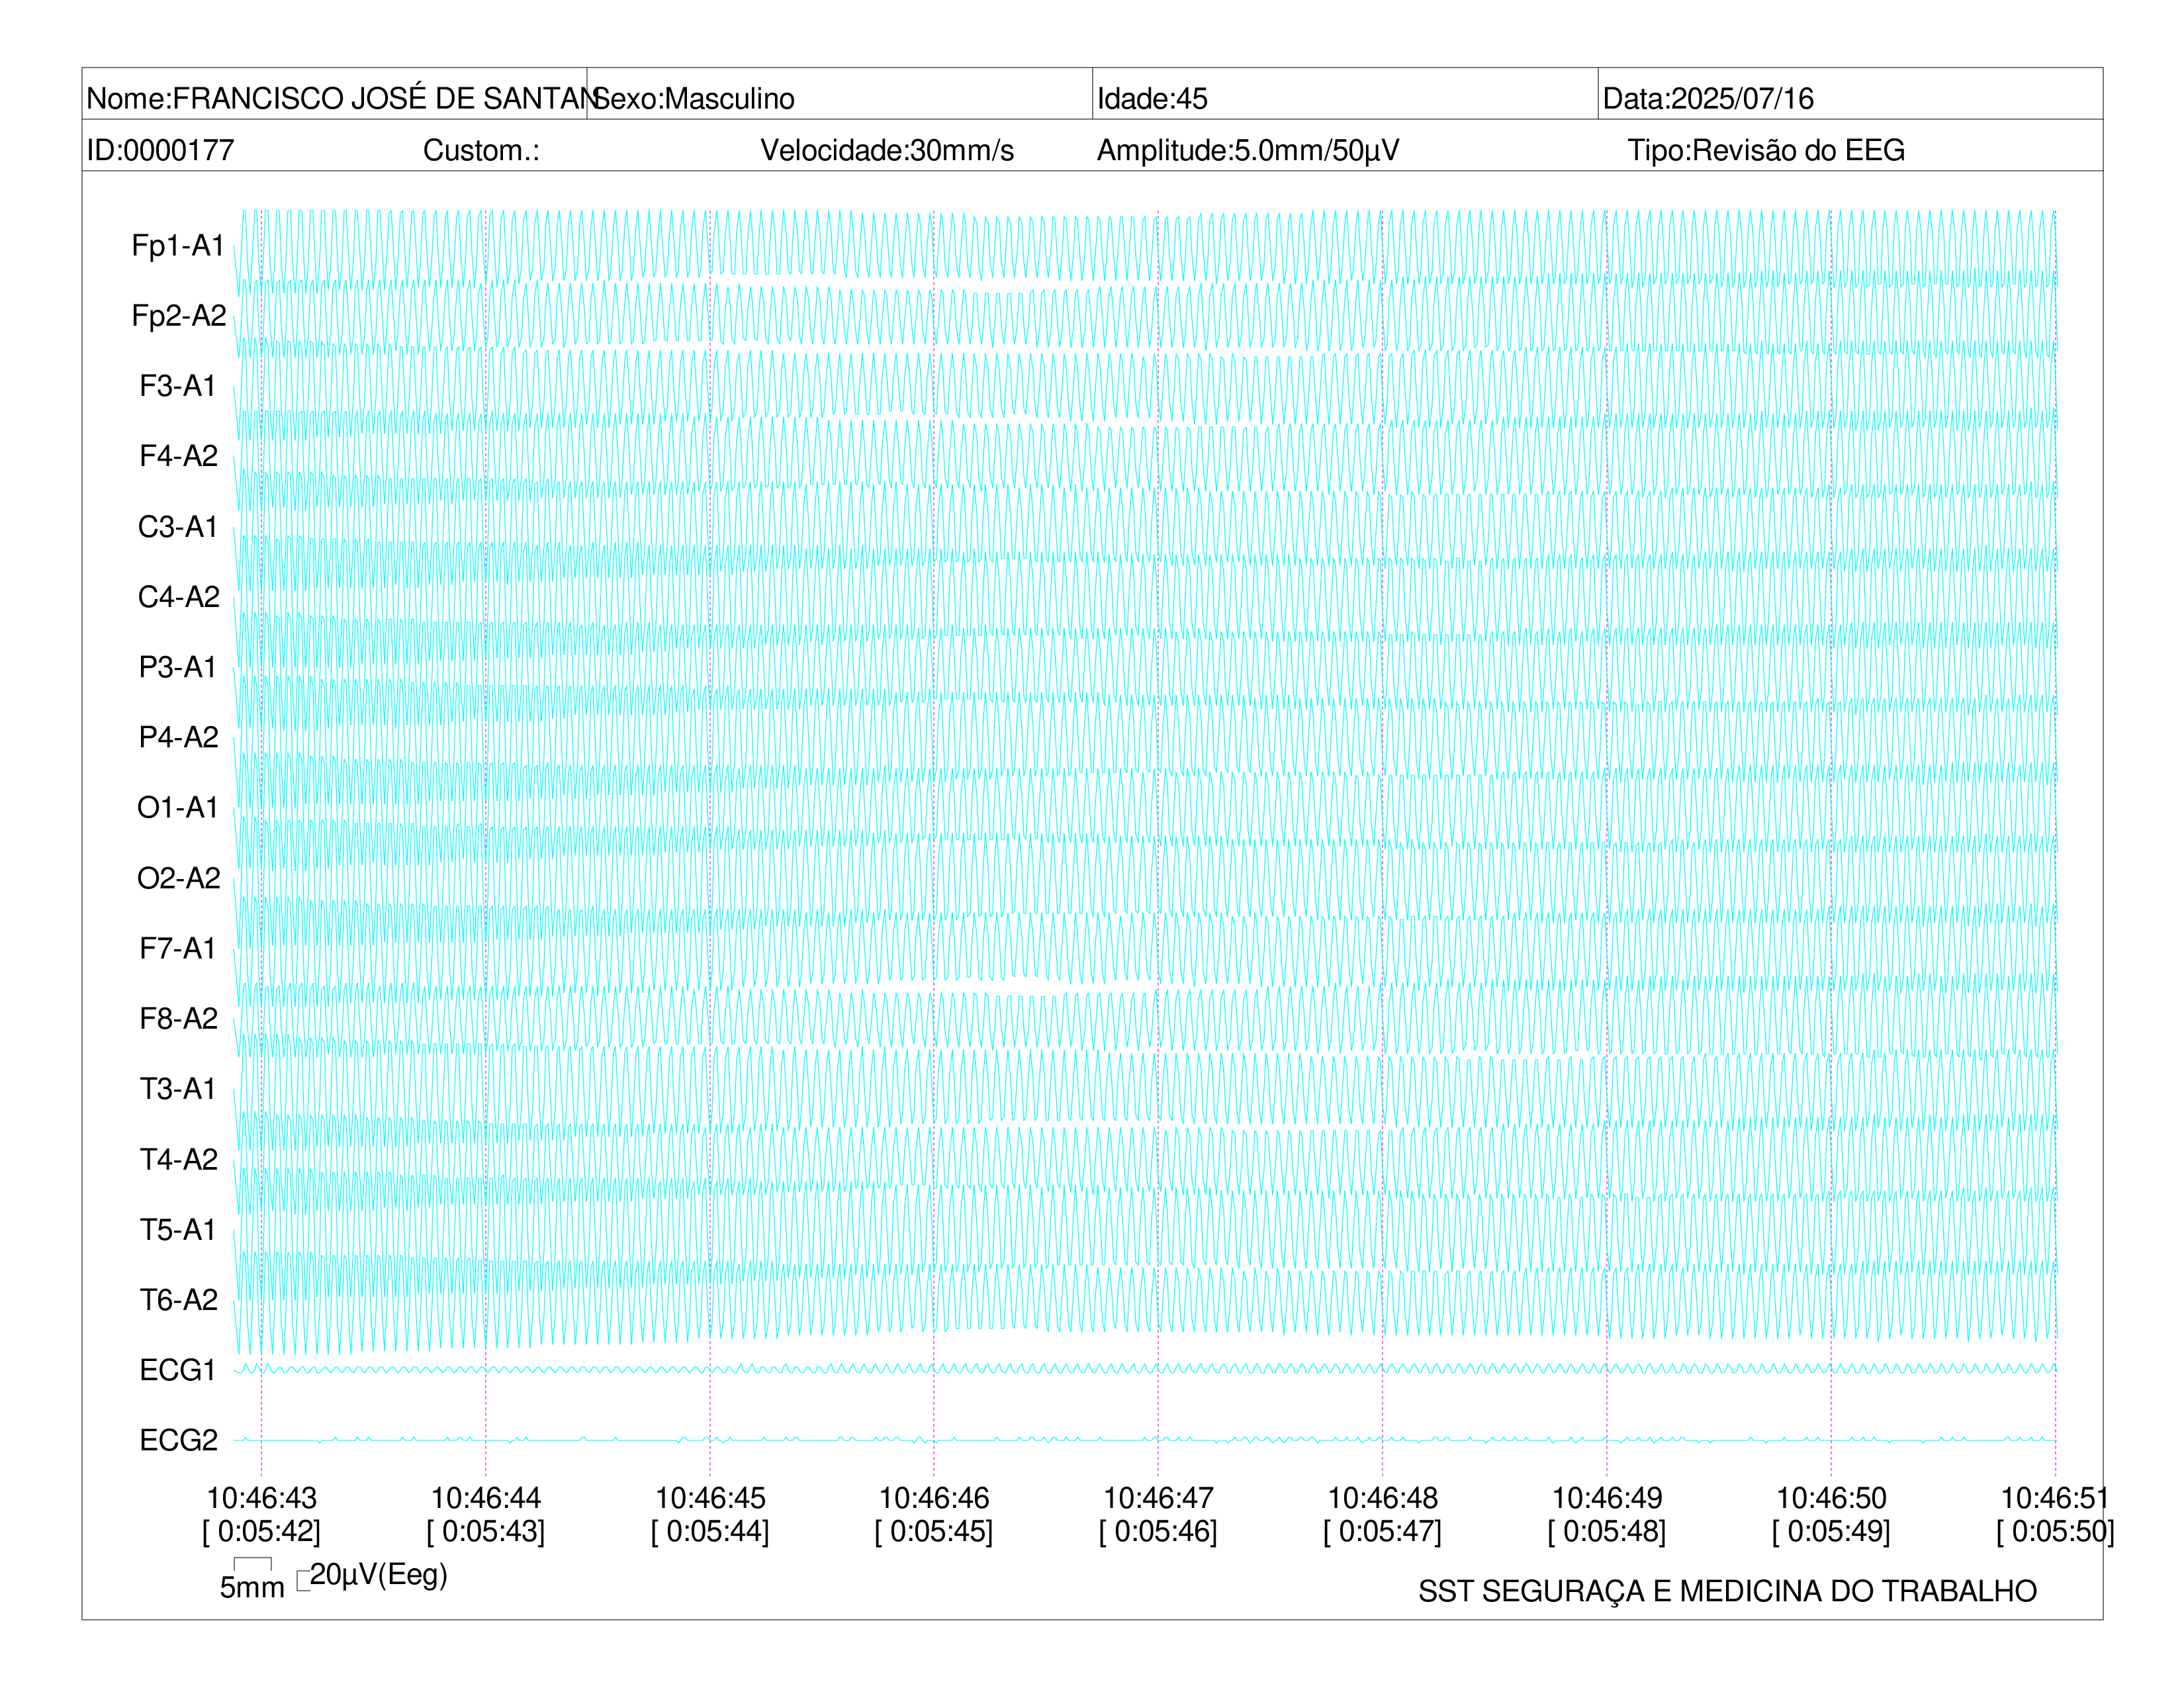Click the 10:46:51 time marker

[2055, 1498]
